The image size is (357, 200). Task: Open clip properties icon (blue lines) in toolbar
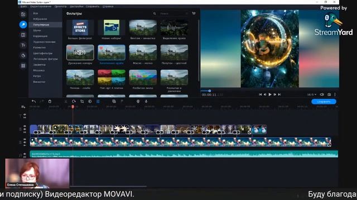[x=98, y=101]
